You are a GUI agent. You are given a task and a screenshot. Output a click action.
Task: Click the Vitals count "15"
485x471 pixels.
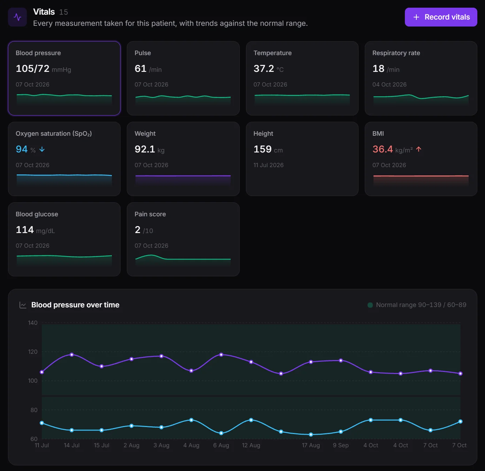[x=63, y=12]
